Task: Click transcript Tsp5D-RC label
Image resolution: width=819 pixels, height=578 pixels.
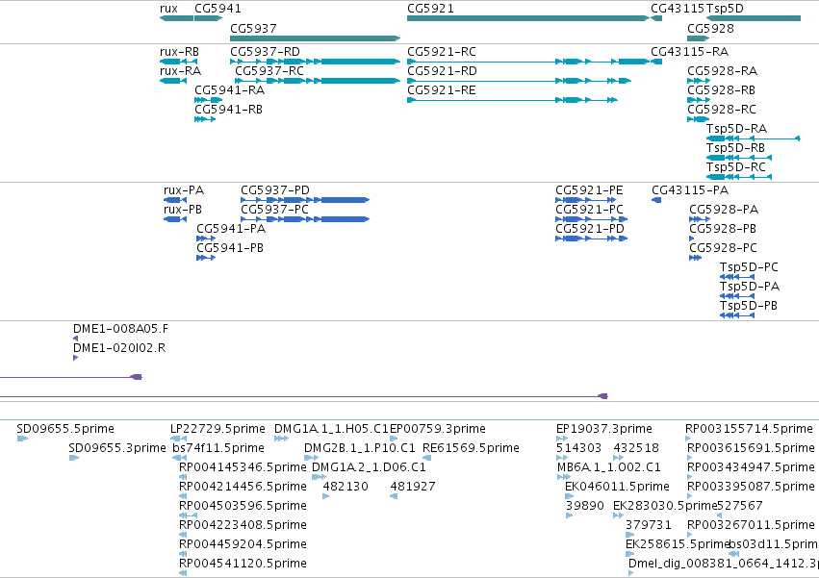Action: tap(735, 167)
